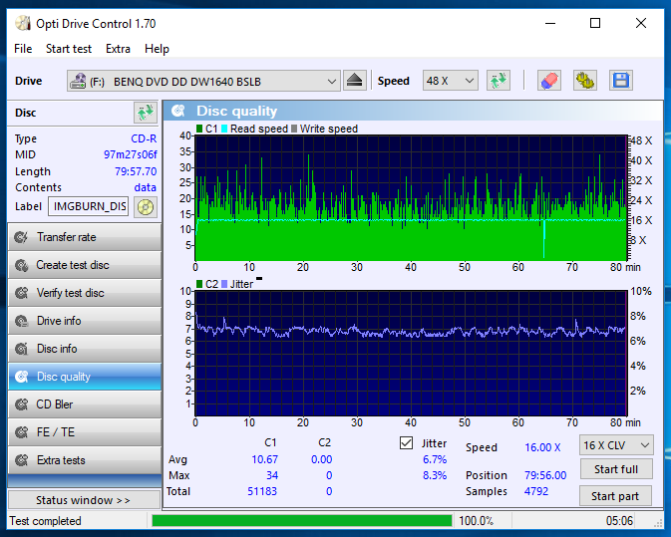Click the Disc quality header icon
671x537 pixels.
tap(178, 112)
